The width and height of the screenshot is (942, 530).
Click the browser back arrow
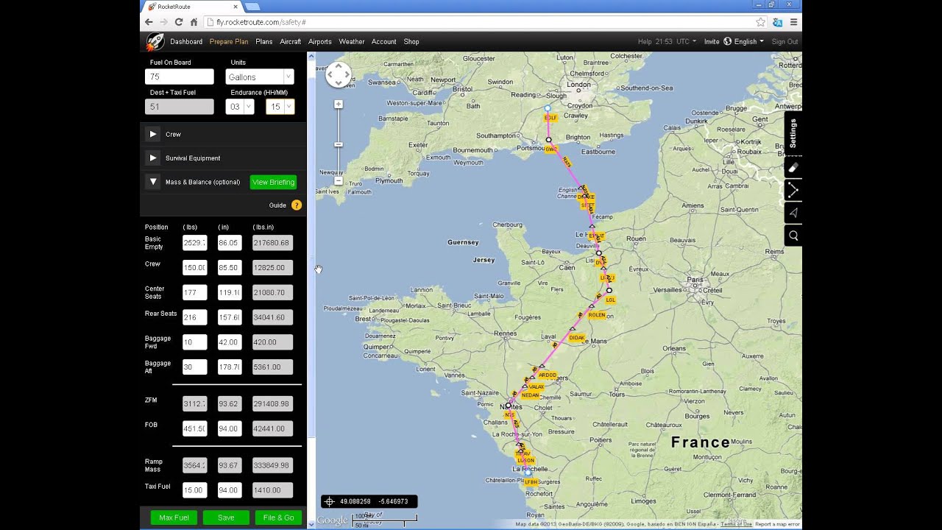pos(149,22)
